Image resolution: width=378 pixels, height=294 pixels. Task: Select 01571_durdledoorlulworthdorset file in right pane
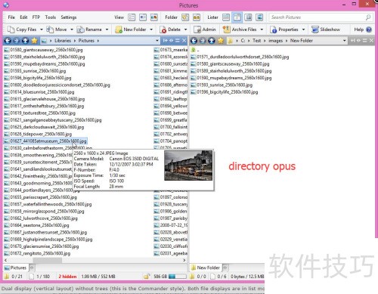(240, 57)
